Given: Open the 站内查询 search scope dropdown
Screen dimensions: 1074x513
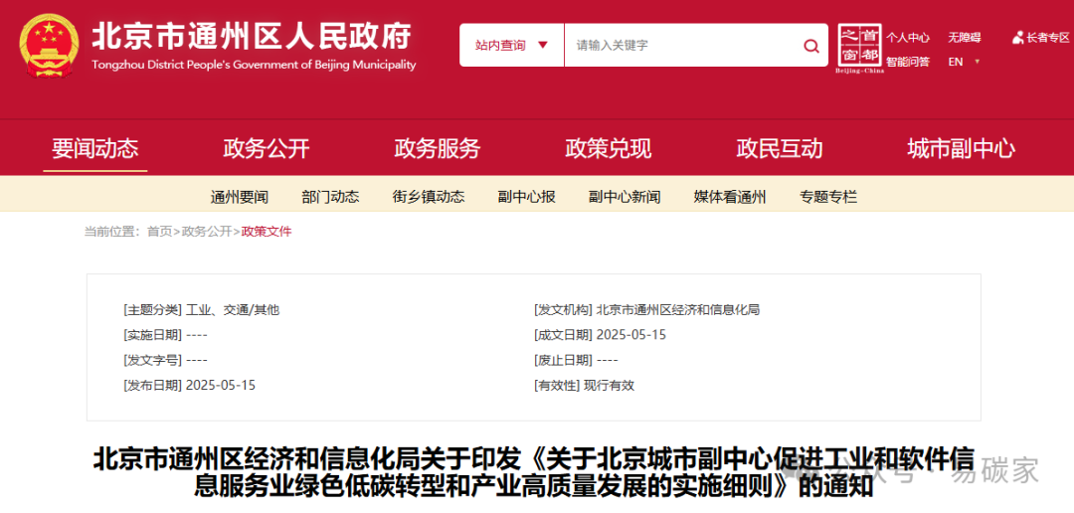Looking at the screenshot, I should (512, 45).
